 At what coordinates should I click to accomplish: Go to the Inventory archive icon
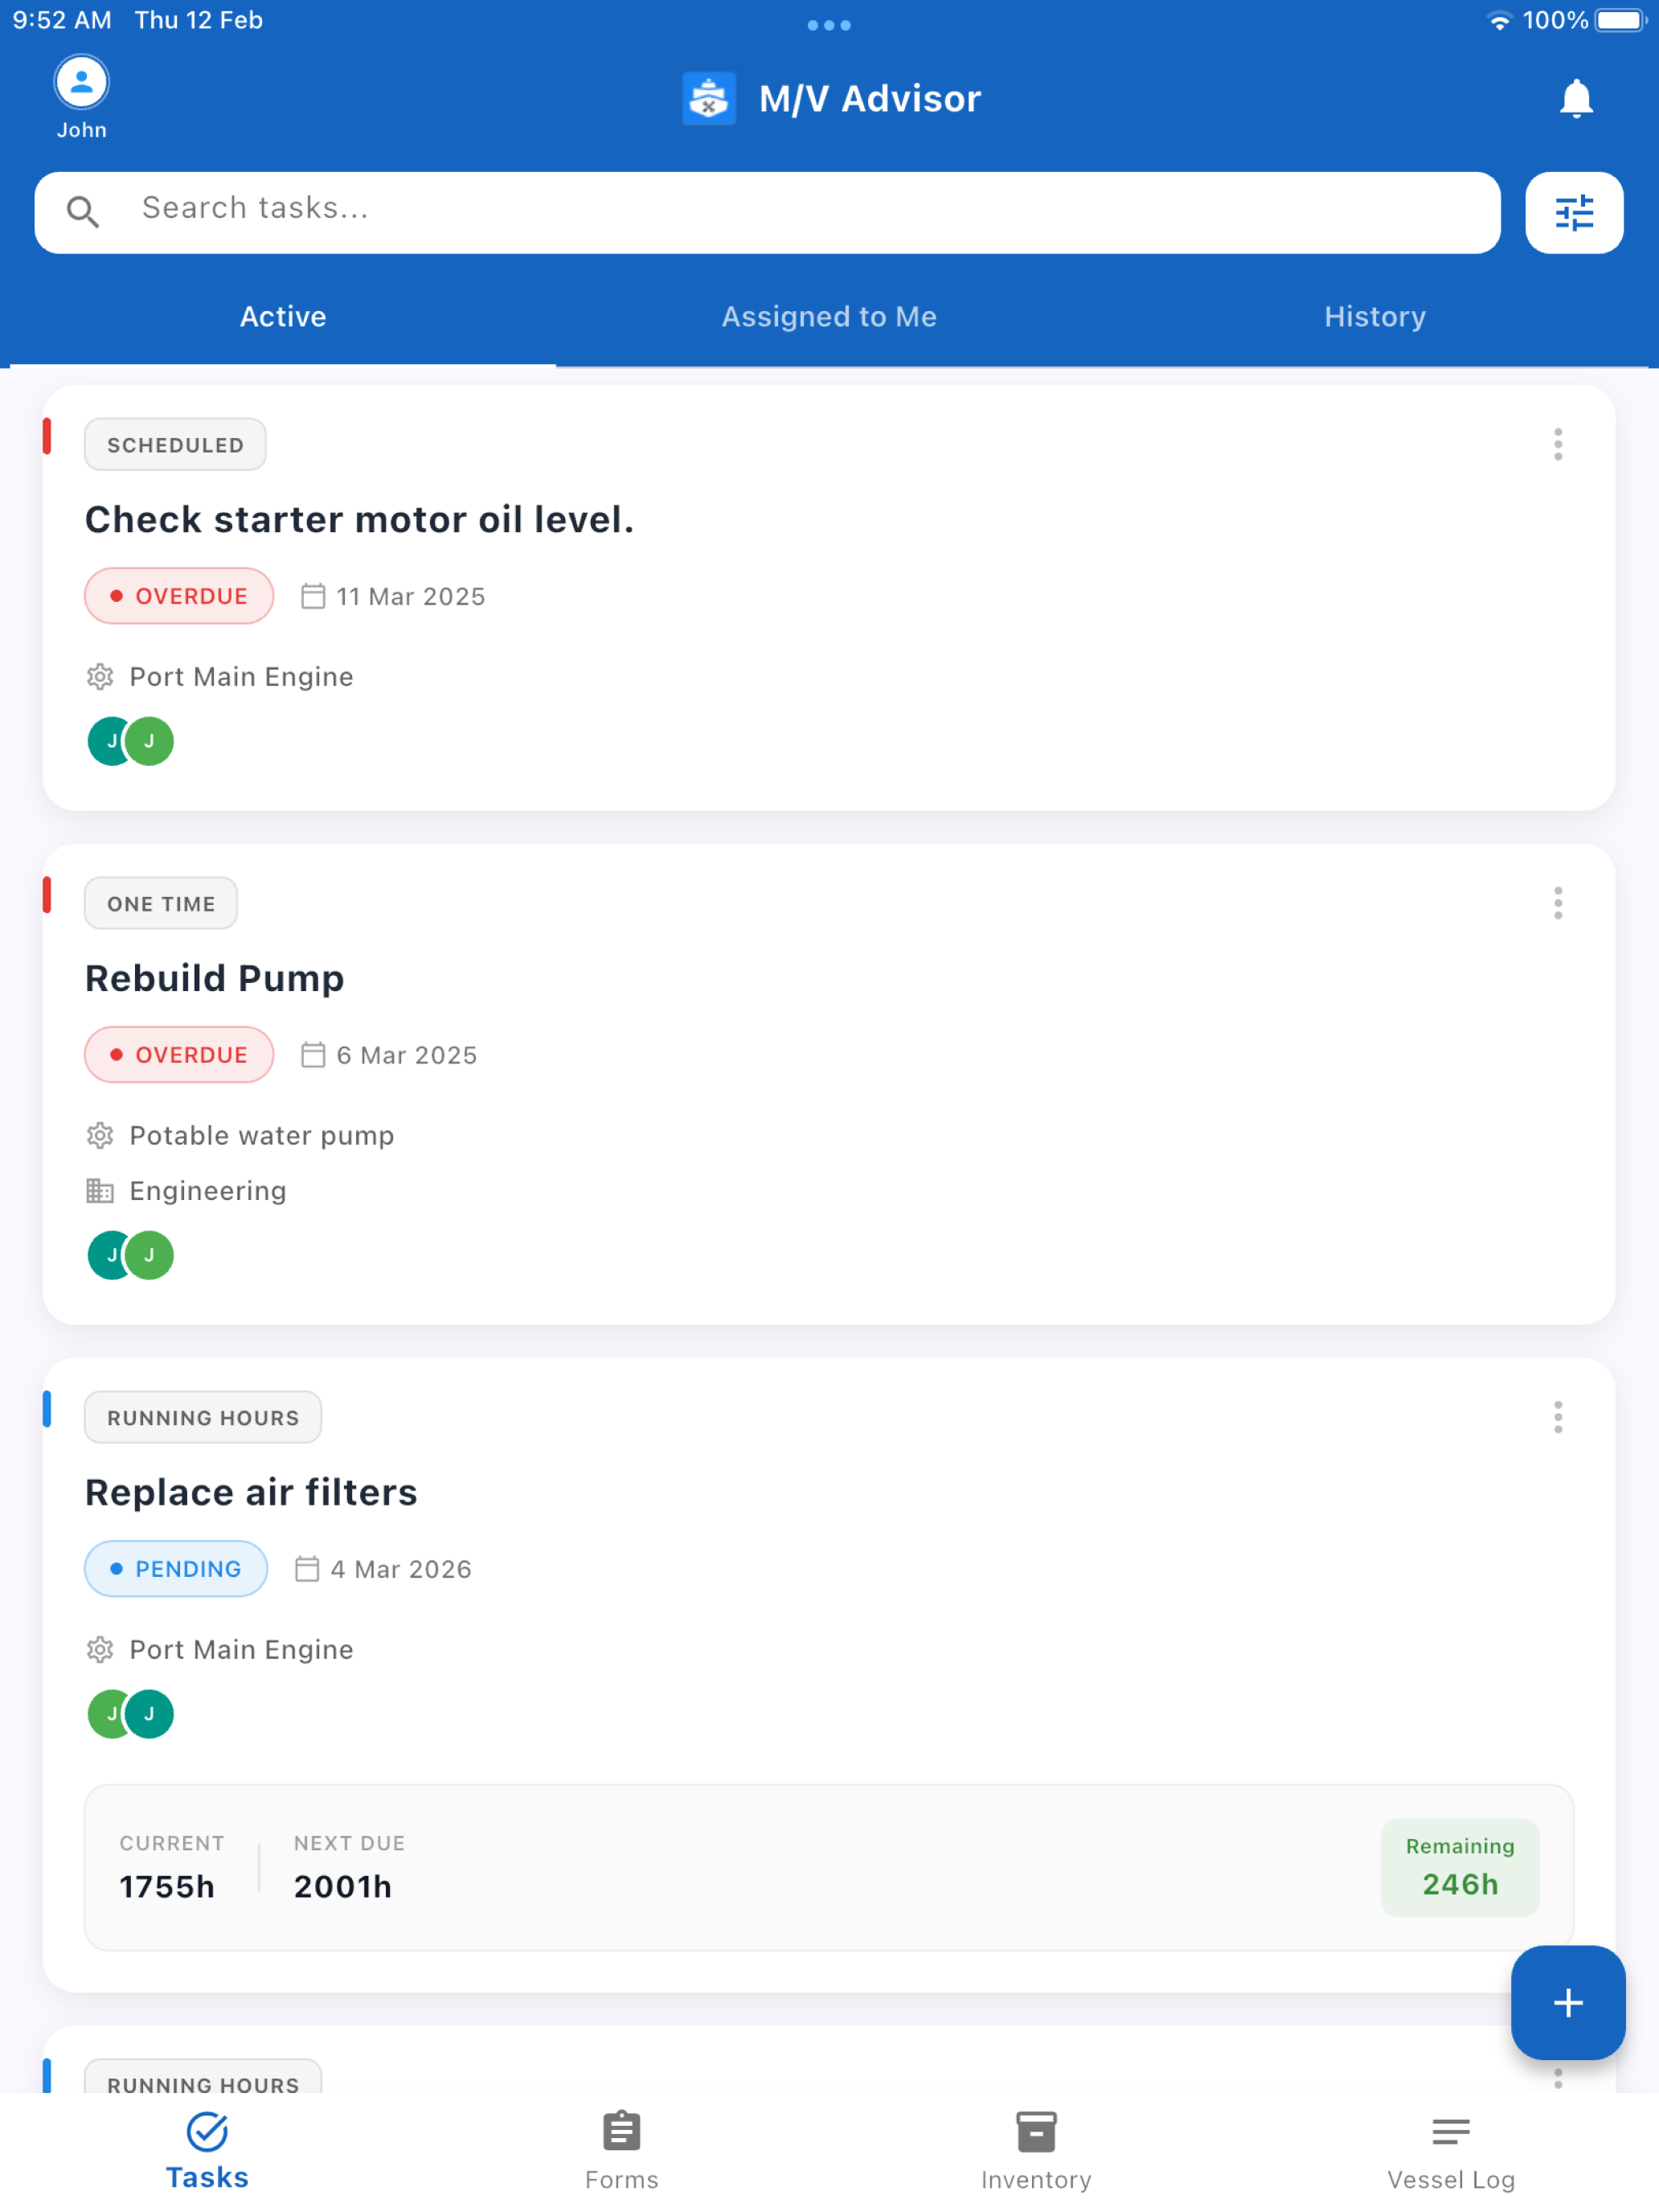1036,2130
